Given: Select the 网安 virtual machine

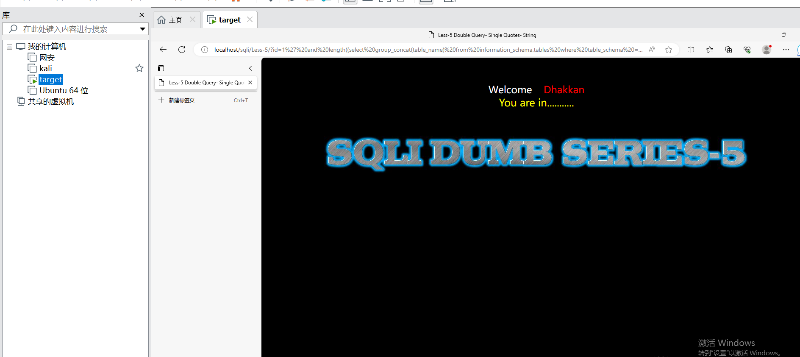Looking at the screenshot, I should (47, 58).
